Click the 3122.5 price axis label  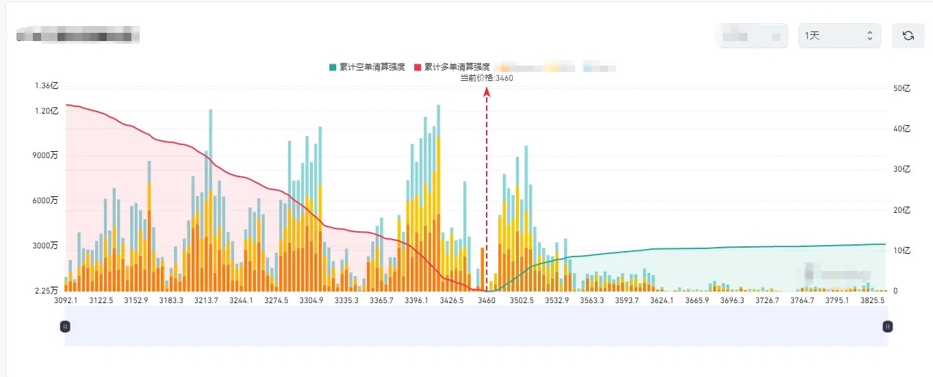tap(101, 300)
